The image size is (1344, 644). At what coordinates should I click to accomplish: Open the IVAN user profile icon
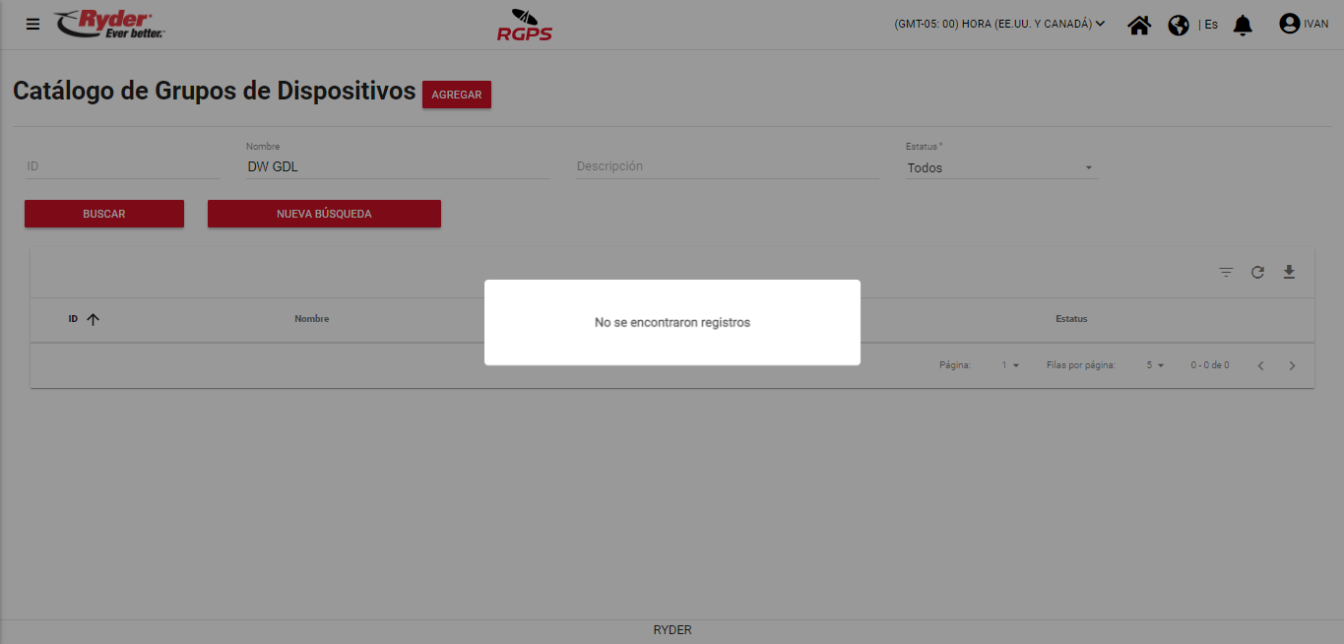(1290, 24)
